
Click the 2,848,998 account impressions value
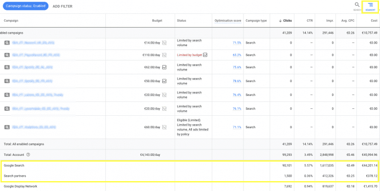click(327, 155)
